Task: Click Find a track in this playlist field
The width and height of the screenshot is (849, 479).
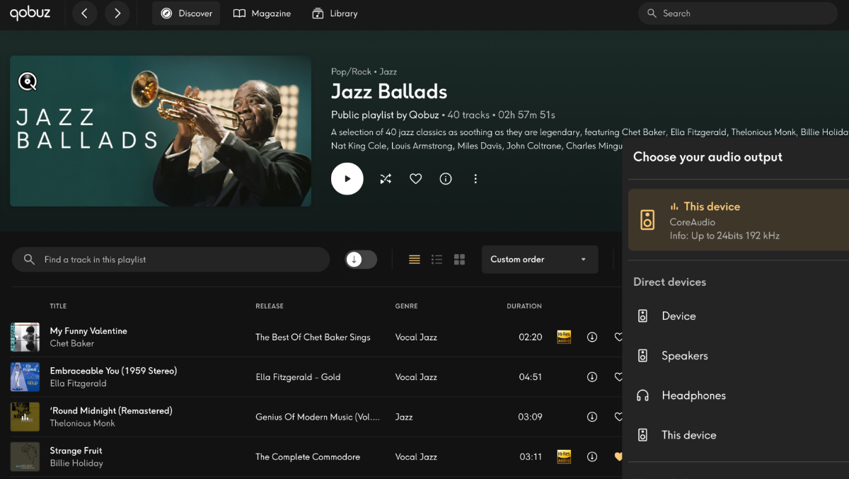Action: click(x=171, y=260)
